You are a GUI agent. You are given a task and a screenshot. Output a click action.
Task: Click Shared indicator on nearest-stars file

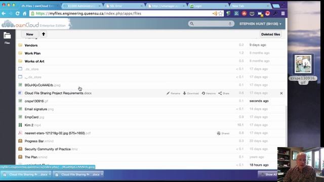coord(223,133)
